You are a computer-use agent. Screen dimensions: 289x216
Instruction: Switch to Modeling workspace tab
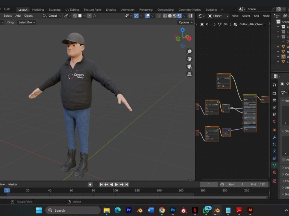[38, 10]
